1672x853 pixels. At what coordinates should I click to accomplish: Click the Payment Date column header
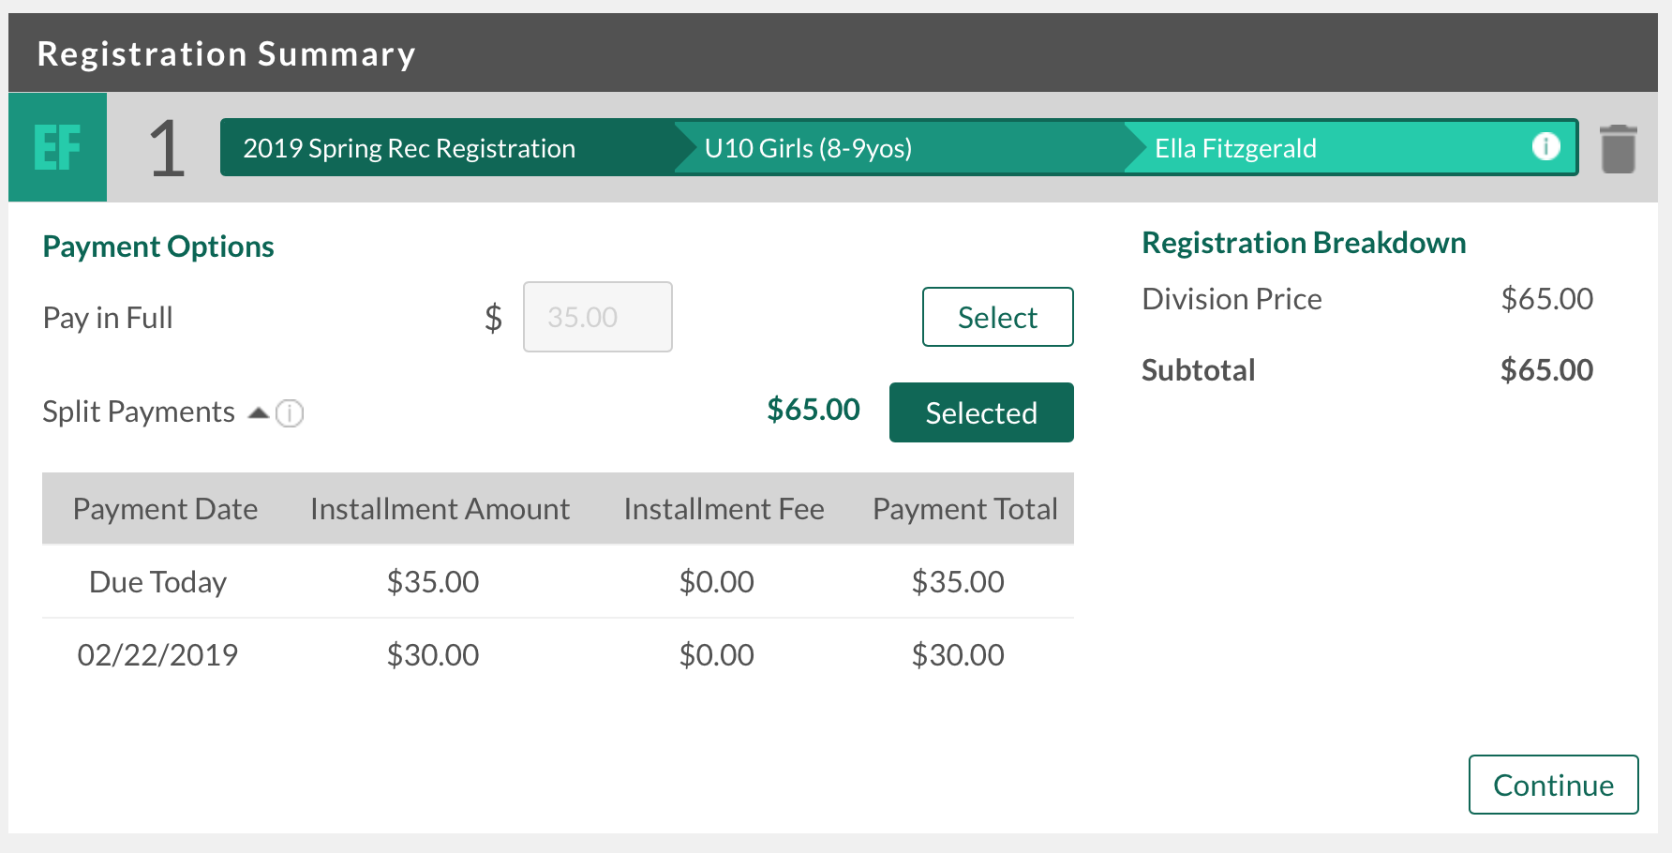(x=165, y=509)
